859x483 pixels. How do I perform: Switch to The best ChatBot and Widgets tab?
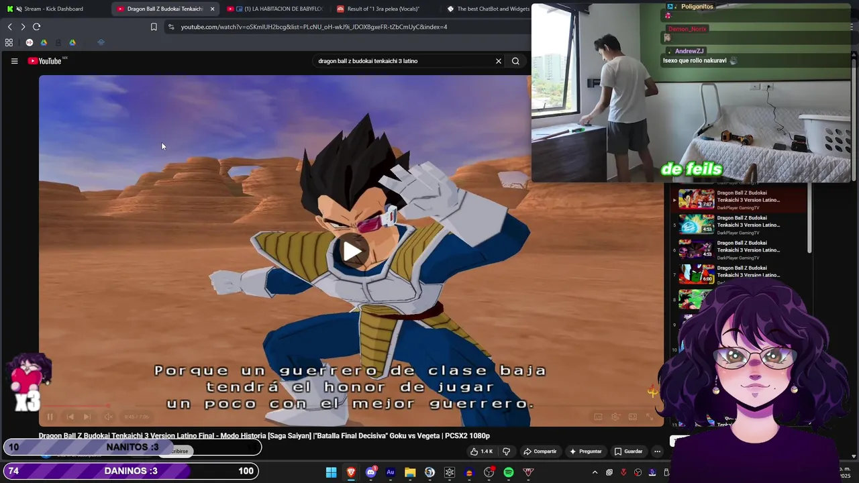[489, 9]
